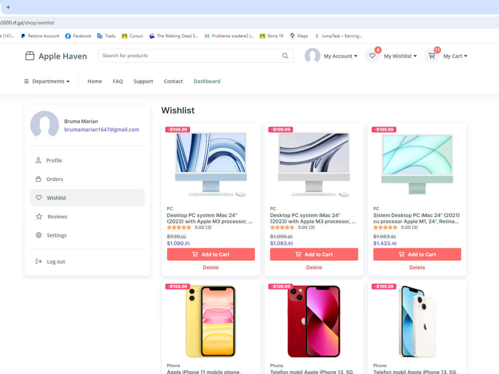Open the My Account dropdown
This screenshot has width=499, height=374.
point(341,56)
